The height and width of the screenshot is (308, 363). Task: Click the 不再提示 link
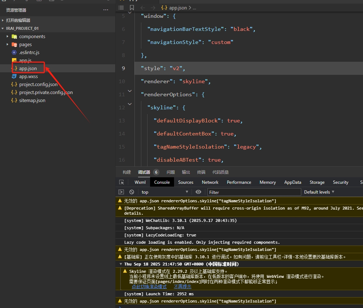click(182, 287)
